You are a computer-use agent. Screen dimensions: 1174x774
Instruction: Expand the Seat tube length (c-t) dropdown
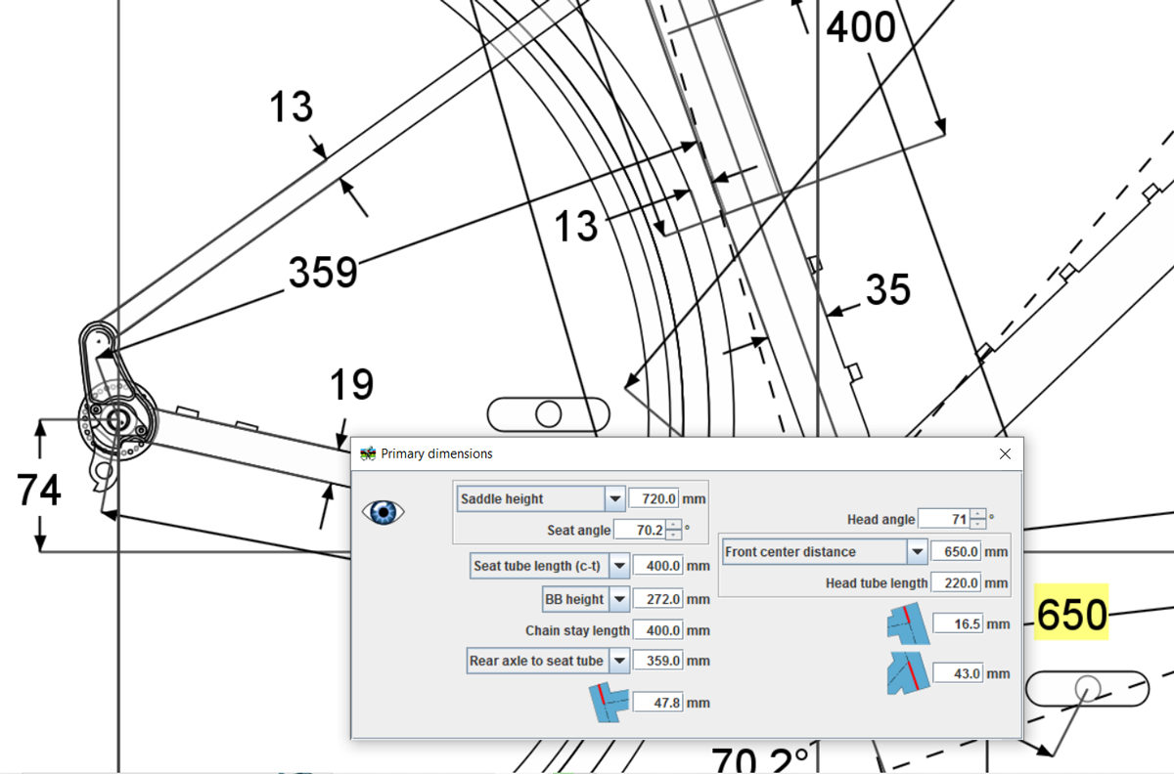coord(619,566)
